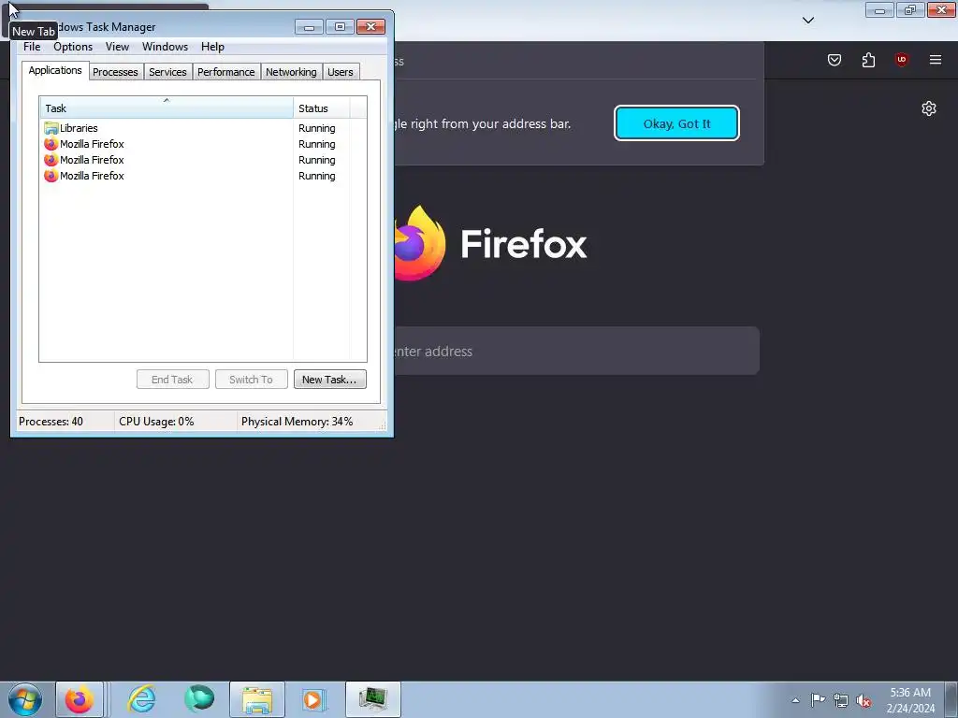Click the Task Manager taskbar icon
The width and height of the screenshot is (958, 718).
[x=373, y=699]
